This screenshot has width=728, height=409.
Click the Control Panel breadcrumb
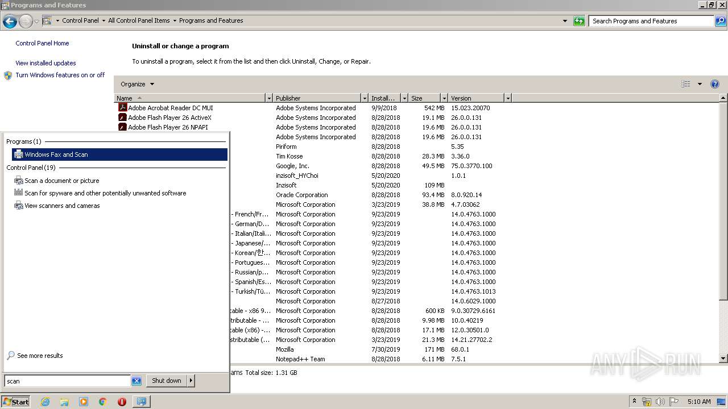tap(80, 20)
